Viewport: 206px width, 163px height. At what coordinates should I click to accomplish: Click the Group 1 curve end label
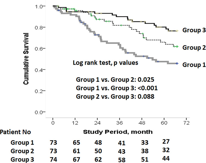pos(193,65)
